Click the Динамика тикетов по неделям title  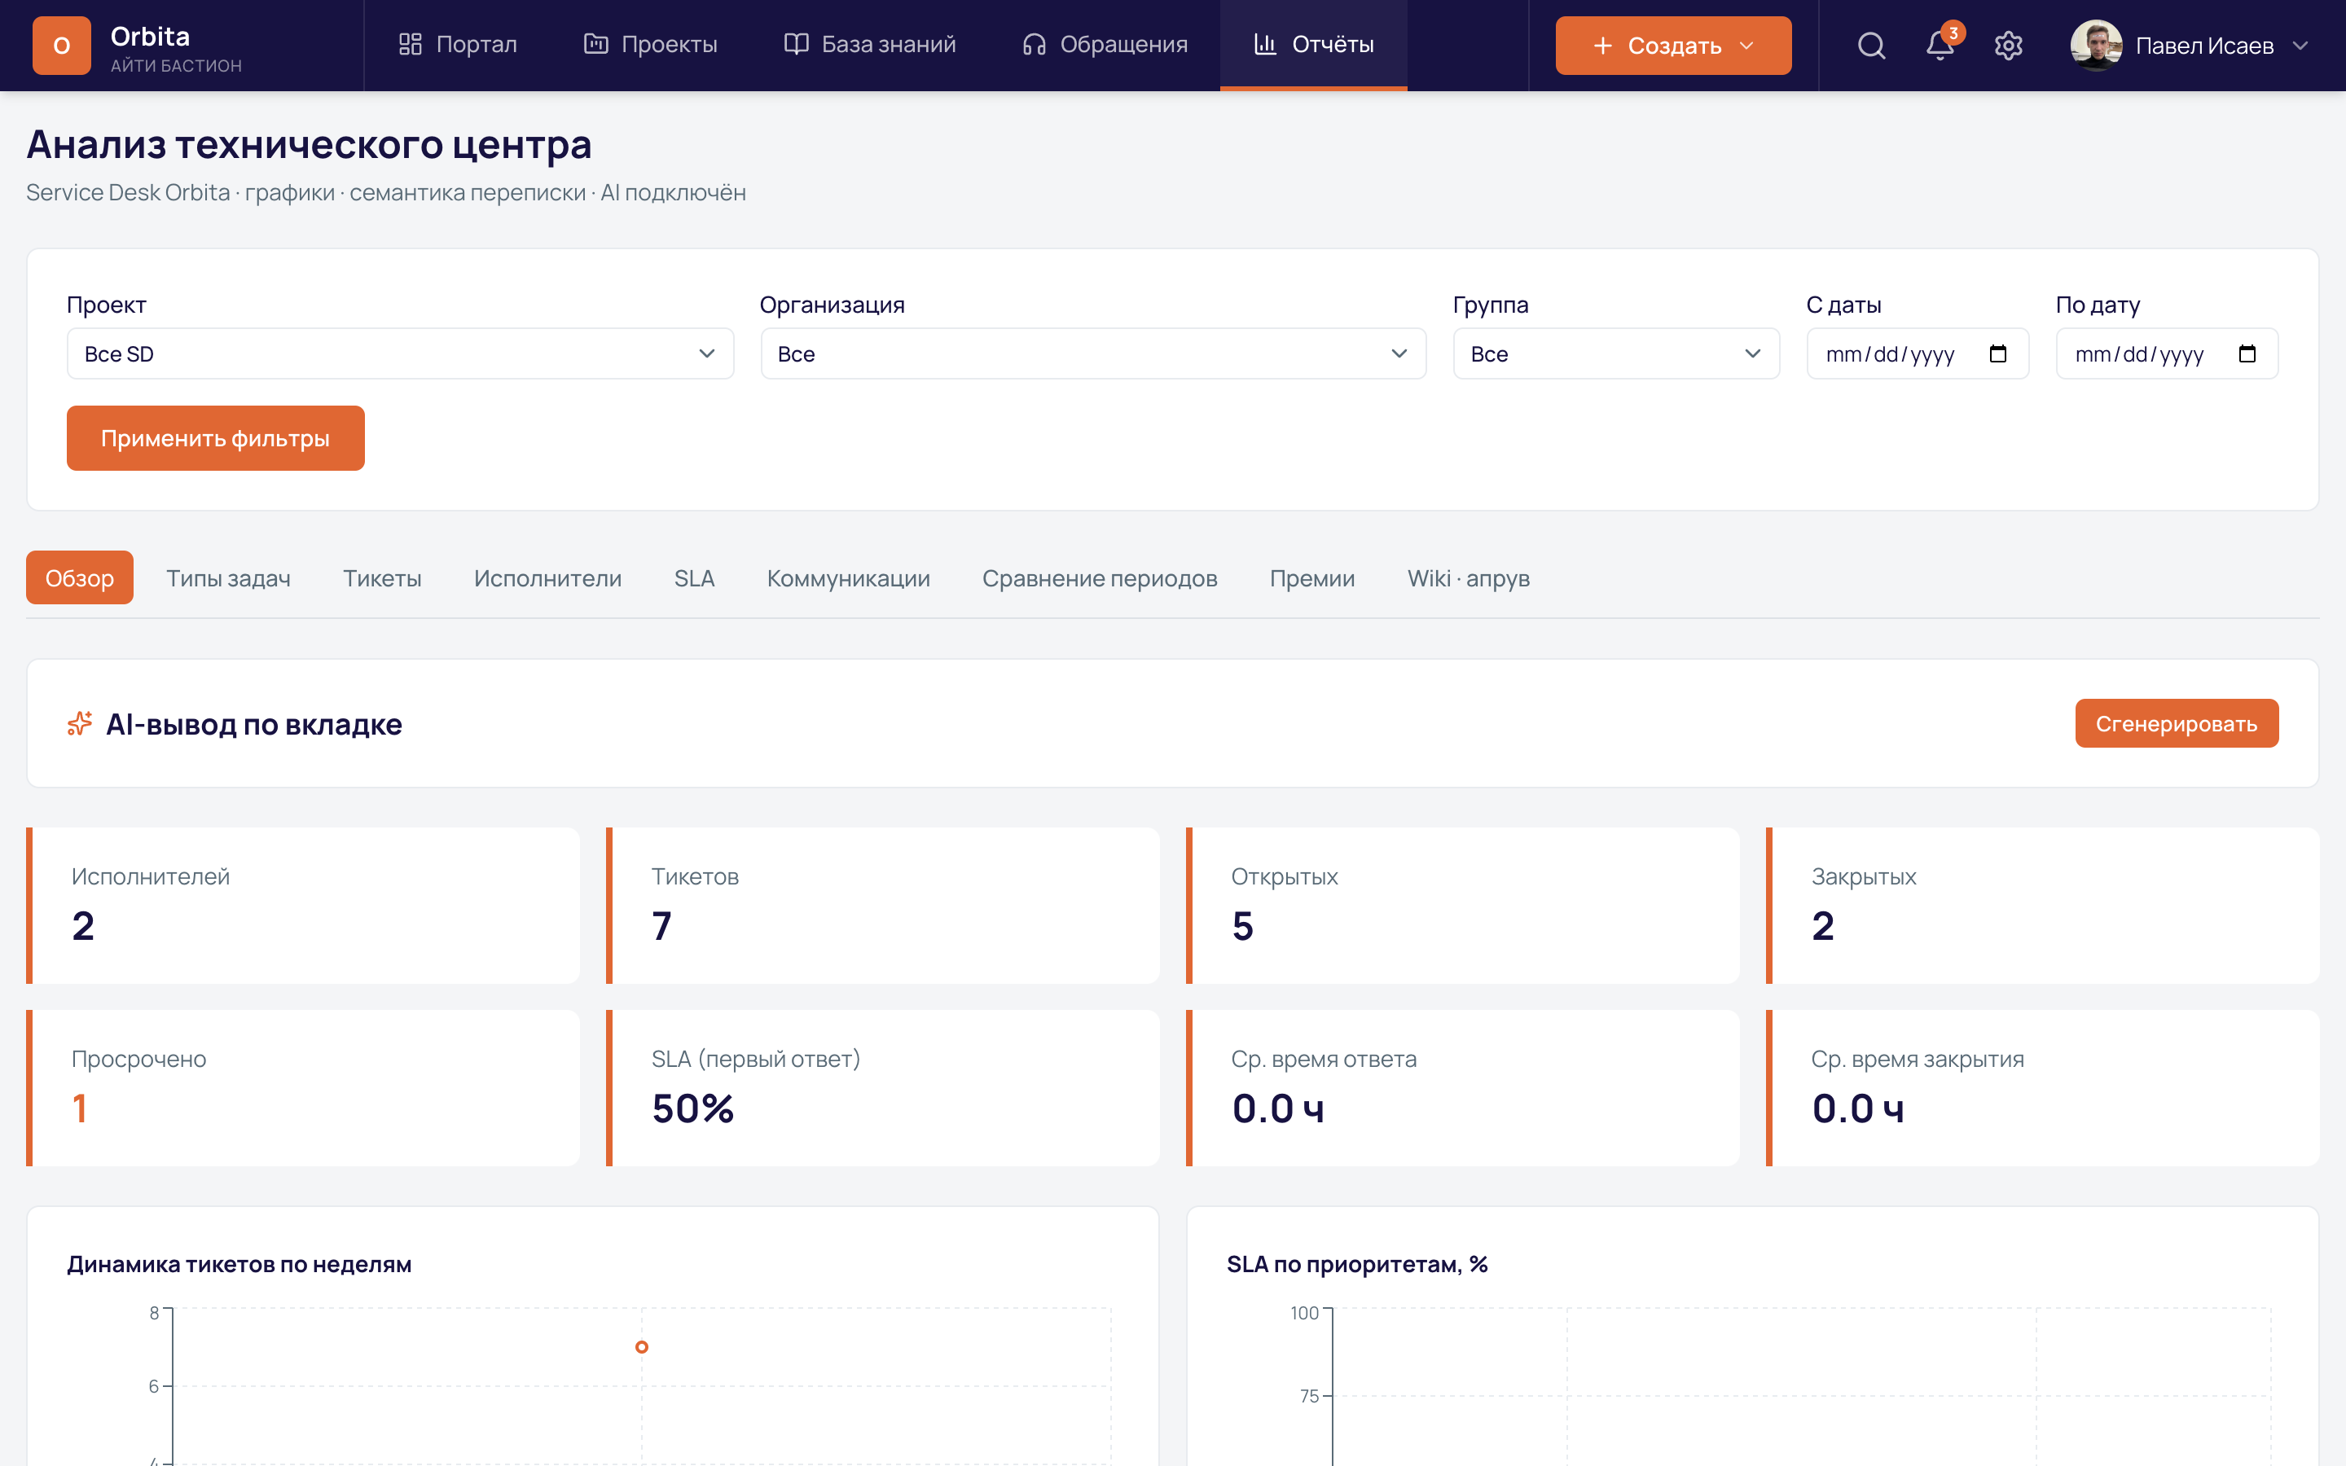[x=239, y=1264]
